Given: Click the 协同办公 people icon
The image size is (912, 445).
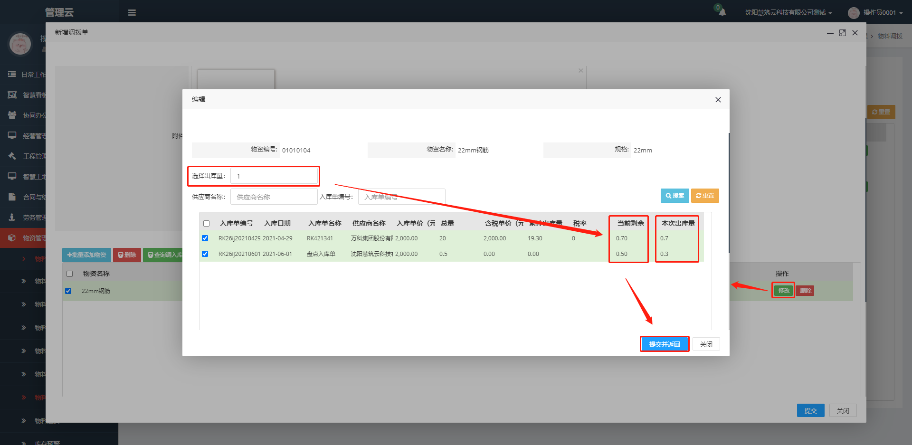Looking at the screenshot, I should tap(12, 115).
